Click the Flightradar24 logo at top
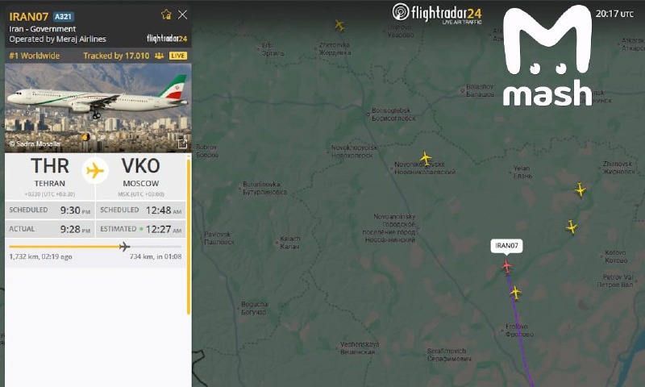Image resolution: width=645 pixels, height=387 pixels. click(437, 13)
